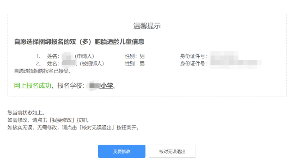Screen dimensions: 291x167
Task: Select the 自愿选择捆绑报名的双（多）胞胎适龄儿童信息 heading
Action: 79,41
